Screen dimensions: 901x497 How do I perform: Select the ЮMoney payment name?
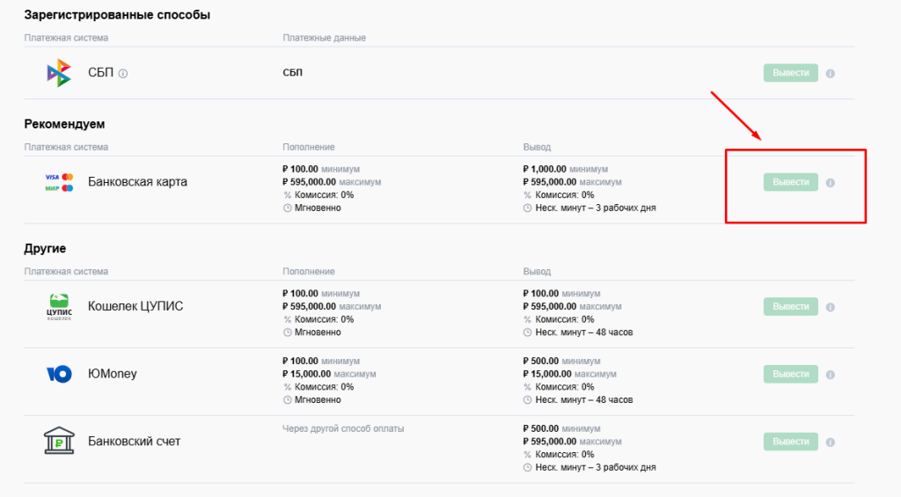[112, 374]
